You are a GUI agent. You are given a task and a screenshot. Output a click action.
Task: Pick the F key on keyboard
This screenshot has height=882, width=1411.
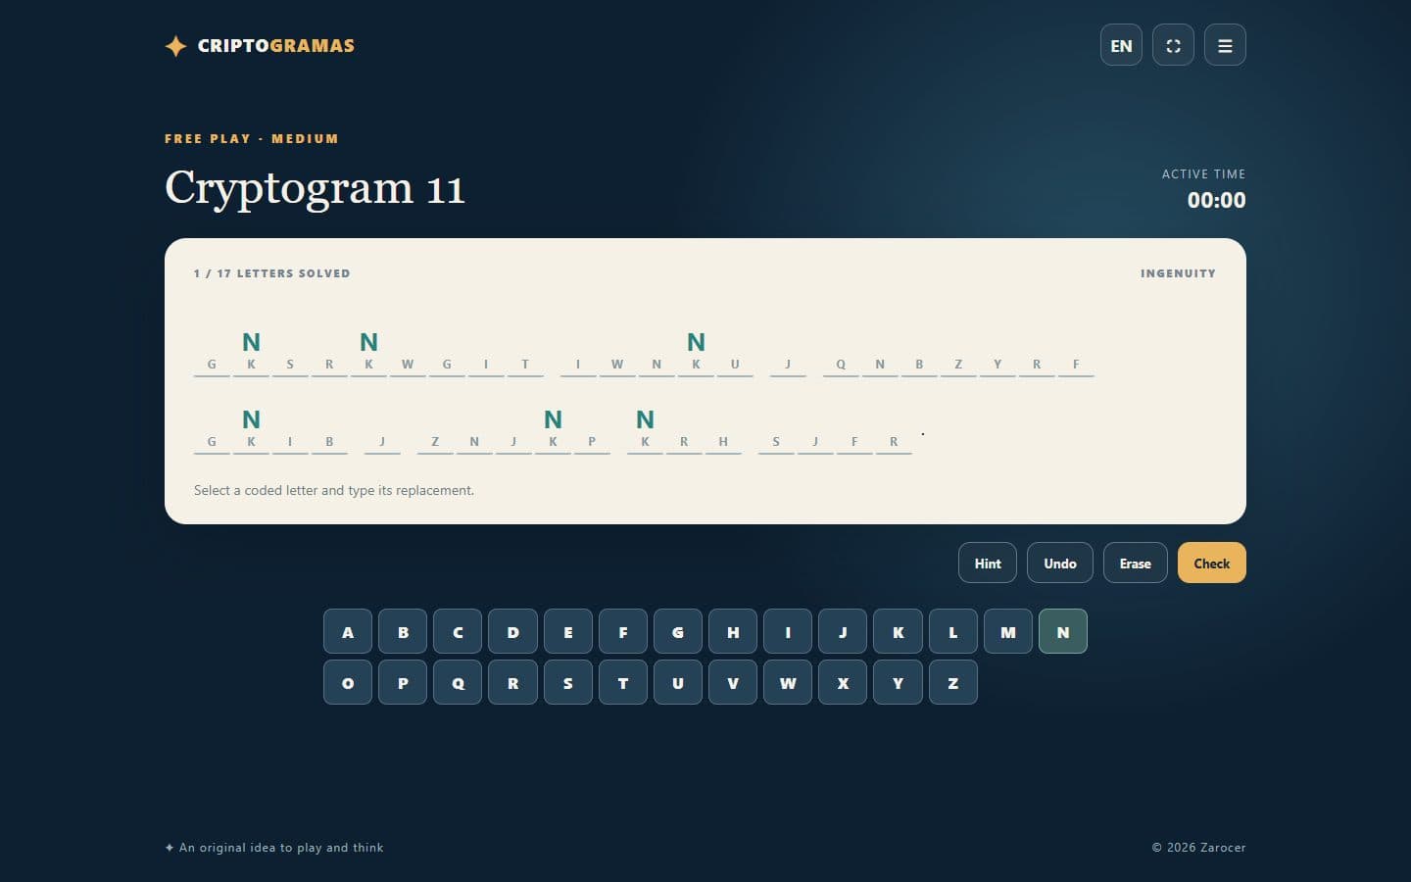click(622, 632)
